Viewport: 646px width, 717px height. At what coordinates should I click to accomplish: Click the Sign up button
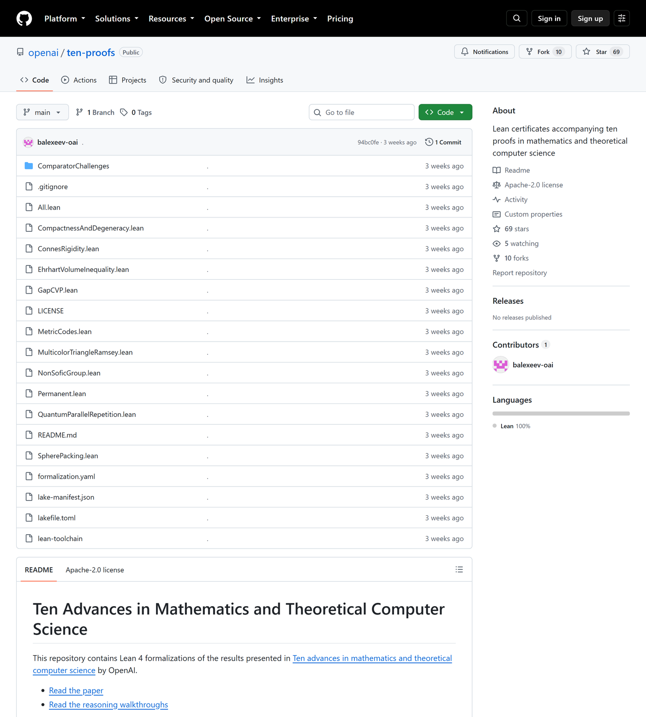590,18
